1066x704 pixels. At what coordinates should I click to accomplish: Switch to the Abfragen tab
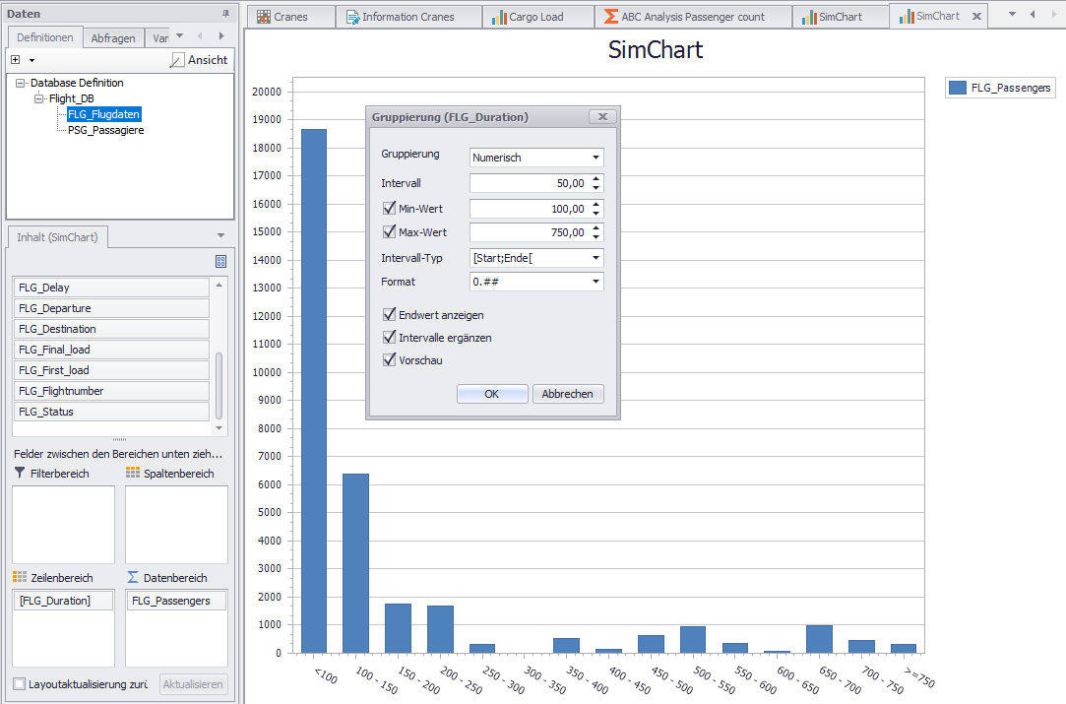[113, 38]
